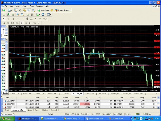Select the text label tool
Image resolution: width=161 pixels, height=121 pixels.
(x=40, y=19)
